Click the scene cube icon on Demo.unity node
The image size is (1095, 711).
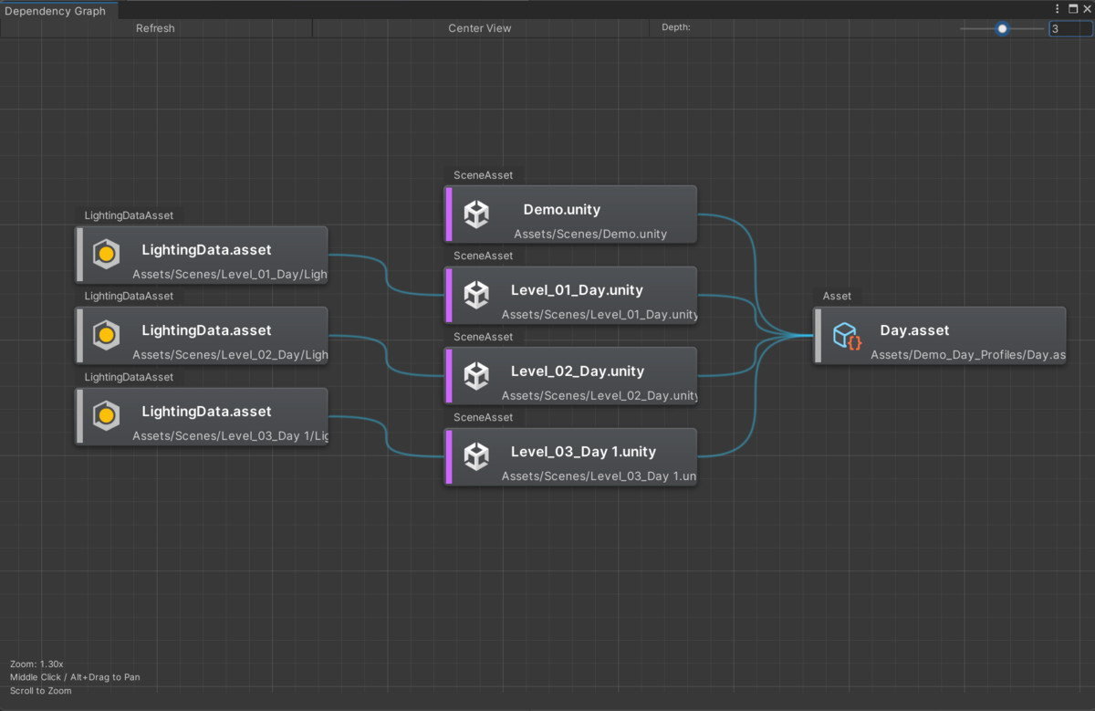[476, 214]
